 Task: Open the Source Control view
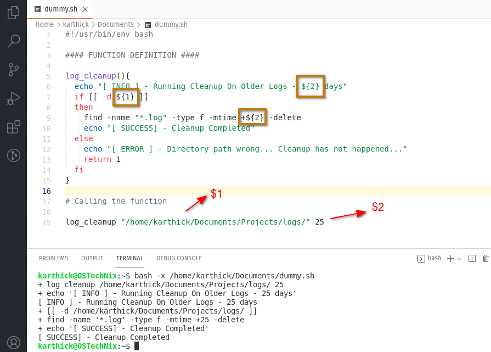12,70
